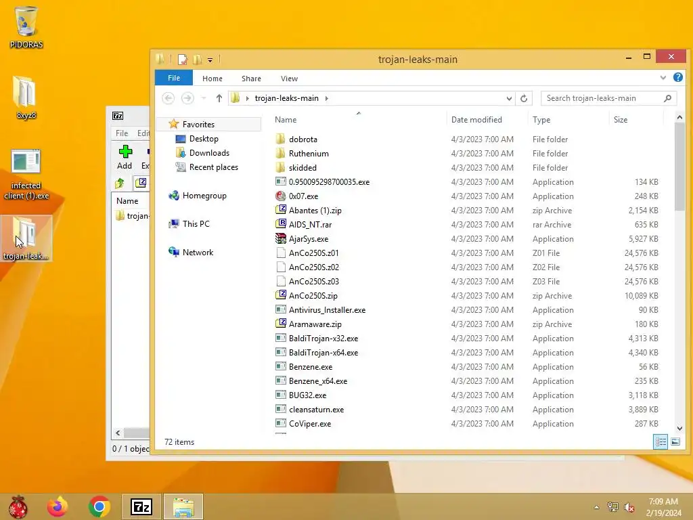
Task: Open Firefox from the taskbar
Action: [x=58, y=506]
